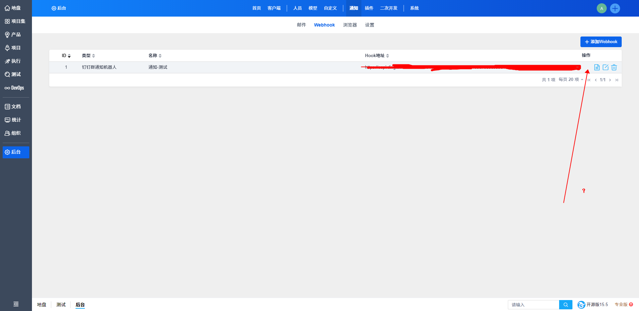Viewport: 639px width, 311px height.
Task: Sort the table by 类型 column
Action: pos(89,56)
